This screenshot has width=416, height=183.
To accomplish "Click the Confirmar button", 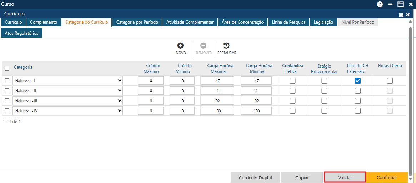I will tap(387, 178).
